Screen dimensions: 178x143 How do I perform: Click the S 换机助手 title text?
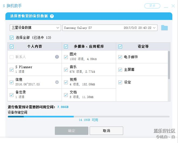[x=12, y=6]
